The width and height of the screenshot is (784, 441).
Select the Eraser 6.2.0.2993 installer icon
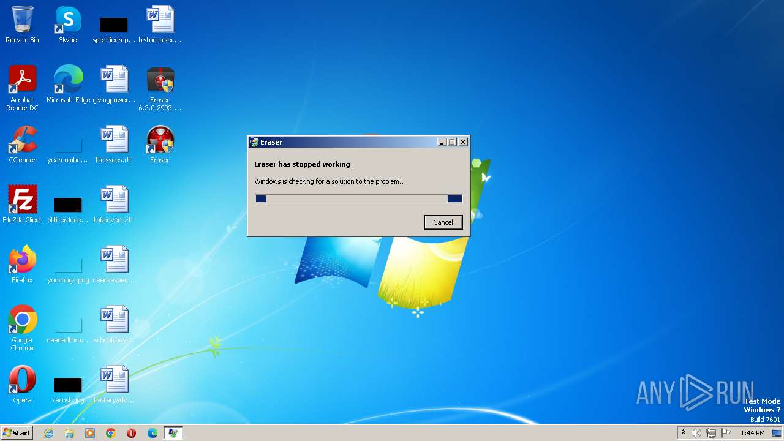point(160,88)
